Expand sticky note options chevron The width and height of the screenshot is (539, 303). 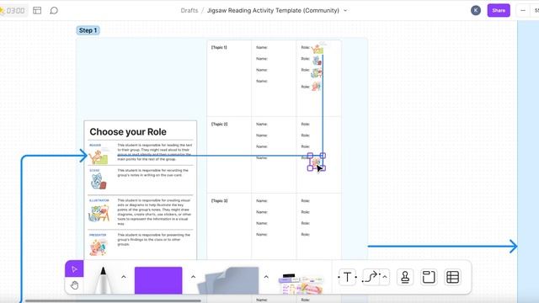click(266, 277)
